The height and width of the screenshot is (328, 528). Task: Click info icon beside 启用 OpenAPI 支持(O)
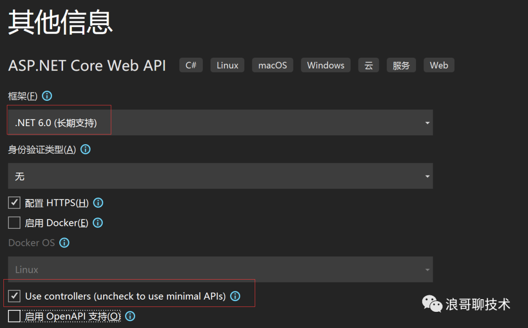coord(130,316)
